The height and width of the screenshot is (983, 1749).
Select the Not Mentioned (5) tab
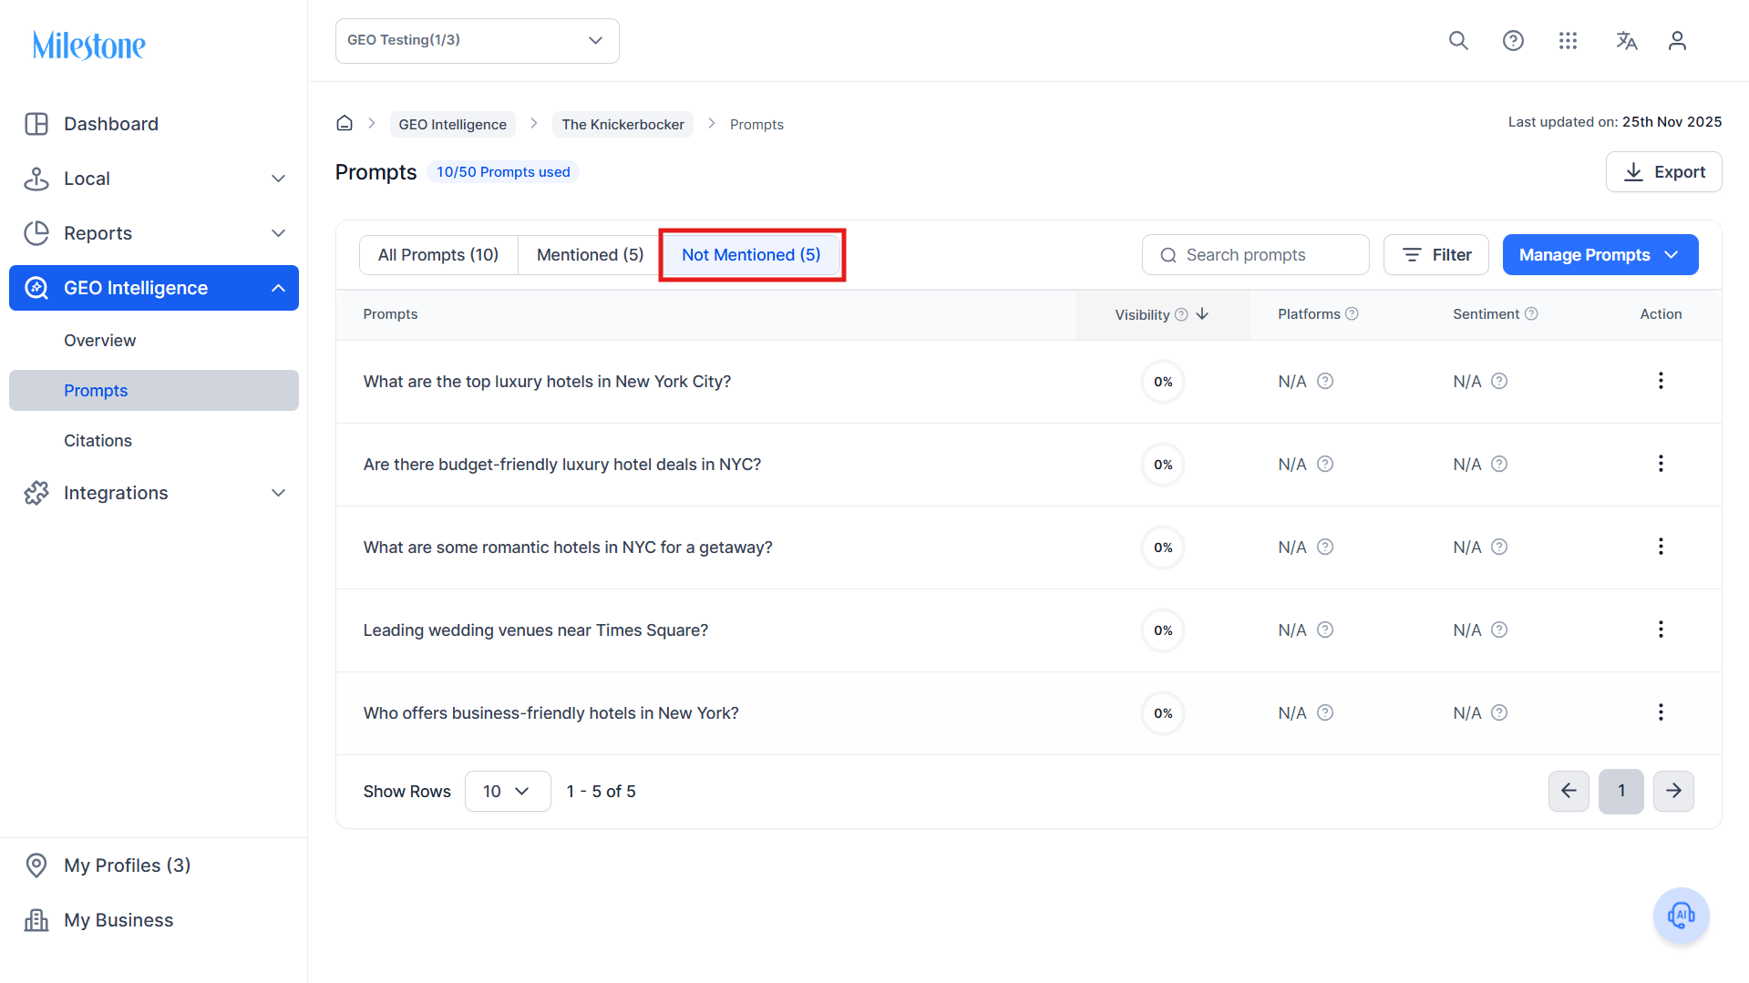pos(751,255)
